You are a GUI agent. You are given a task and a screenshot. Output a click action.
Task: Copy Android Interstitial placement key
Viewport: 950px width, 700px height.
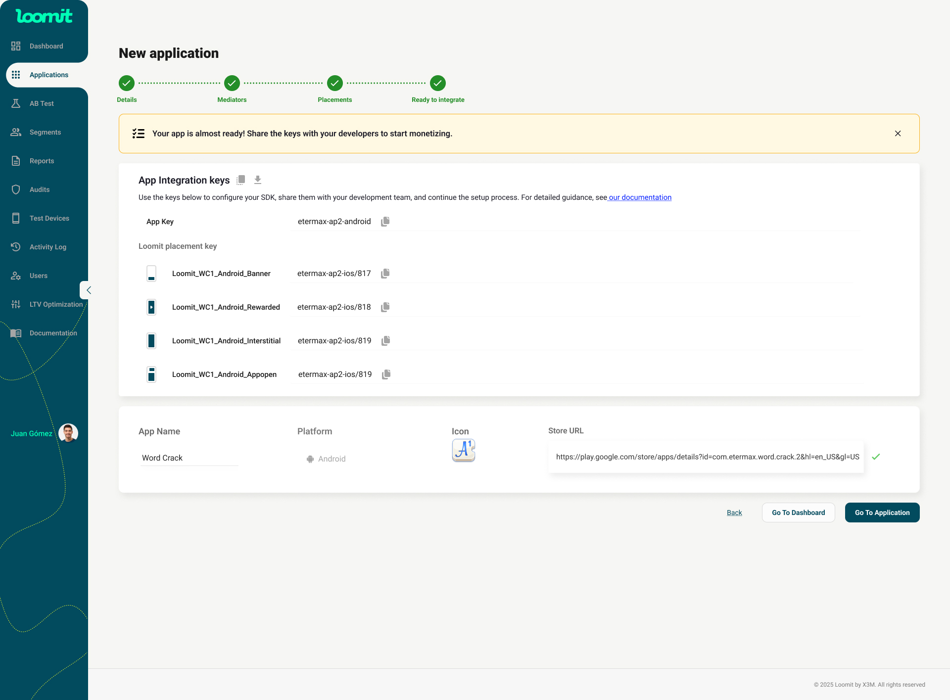[x=386, y=341]
